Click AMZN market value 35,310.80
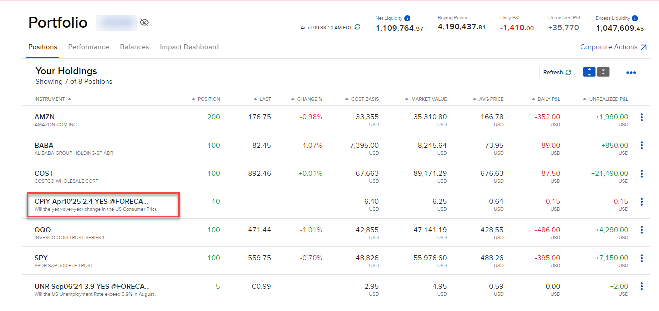Screen dimensions: 659x311 coord(431,117)
